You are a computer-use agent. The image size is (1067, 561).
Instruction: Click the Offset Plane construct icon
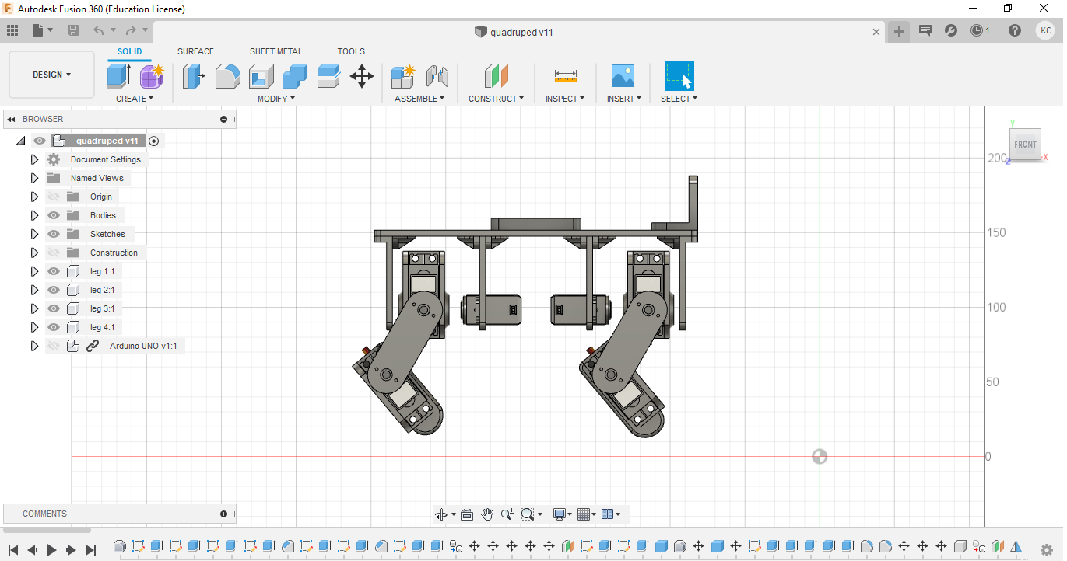(x=496, y=76)
